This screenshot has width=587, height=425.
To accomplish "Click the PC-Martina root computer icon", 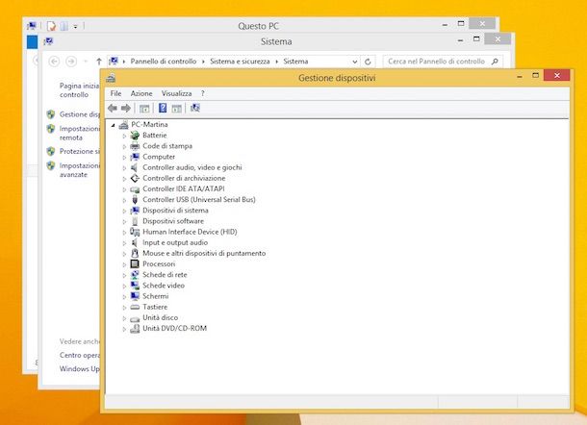I will [x=123, y=125].
